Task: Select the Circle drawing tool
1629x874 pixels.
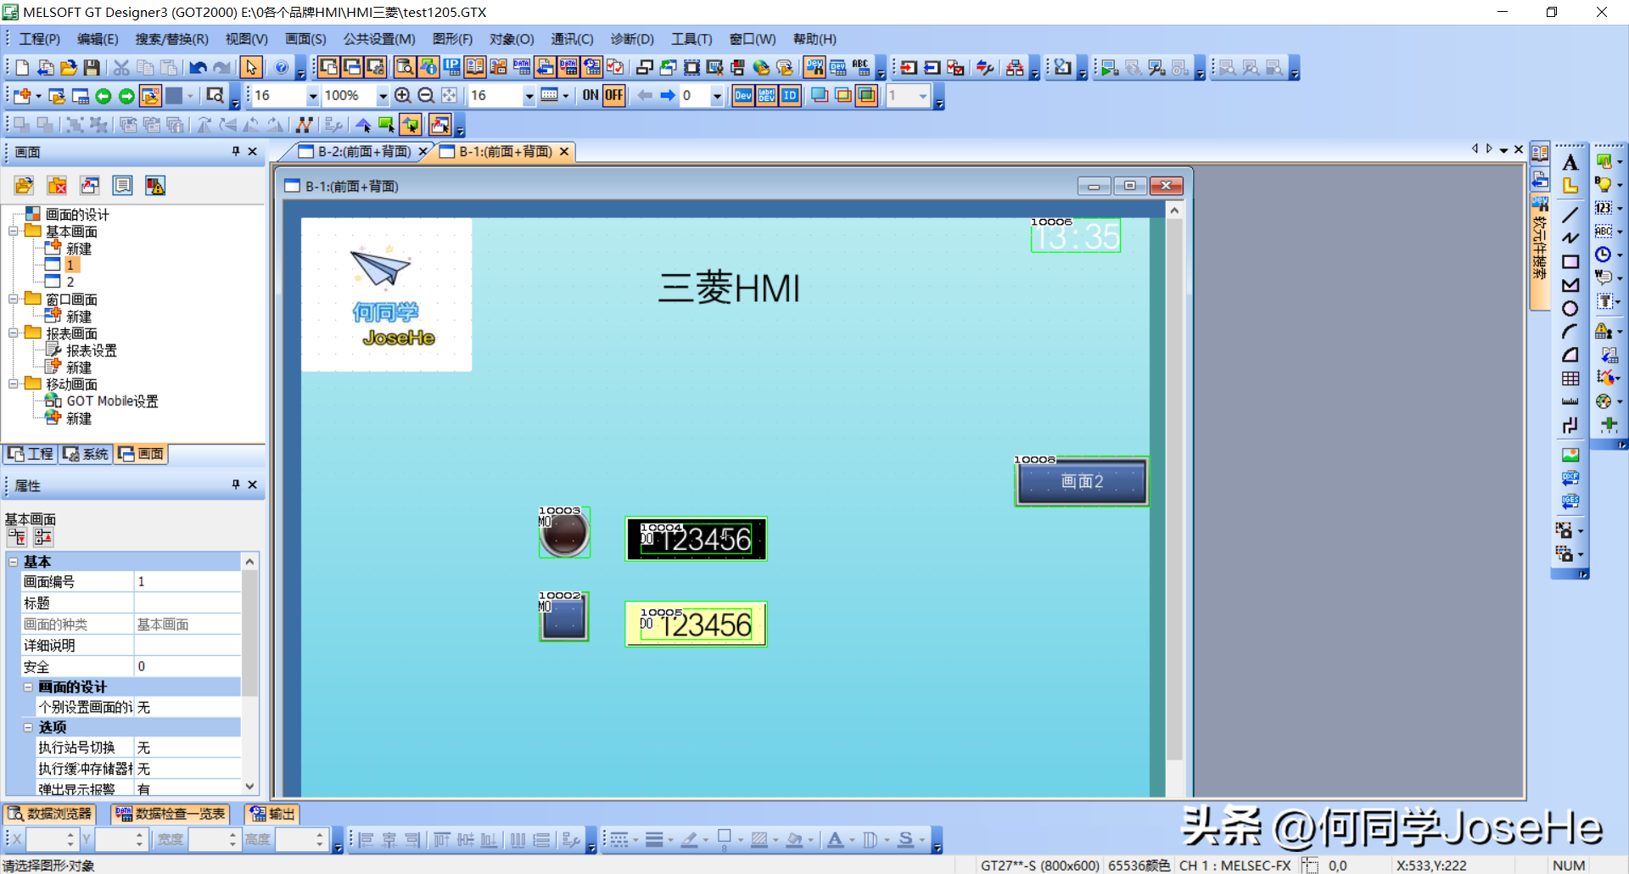Action: [1570, 309]
